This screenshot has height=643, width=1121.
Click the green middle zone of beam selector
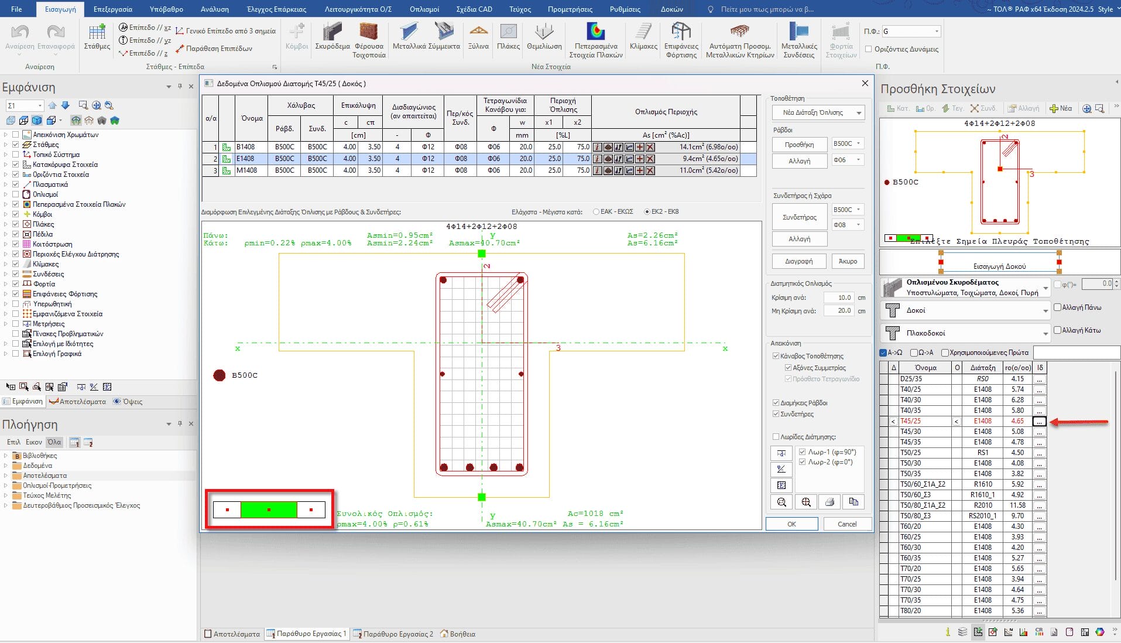pos(269,510)
